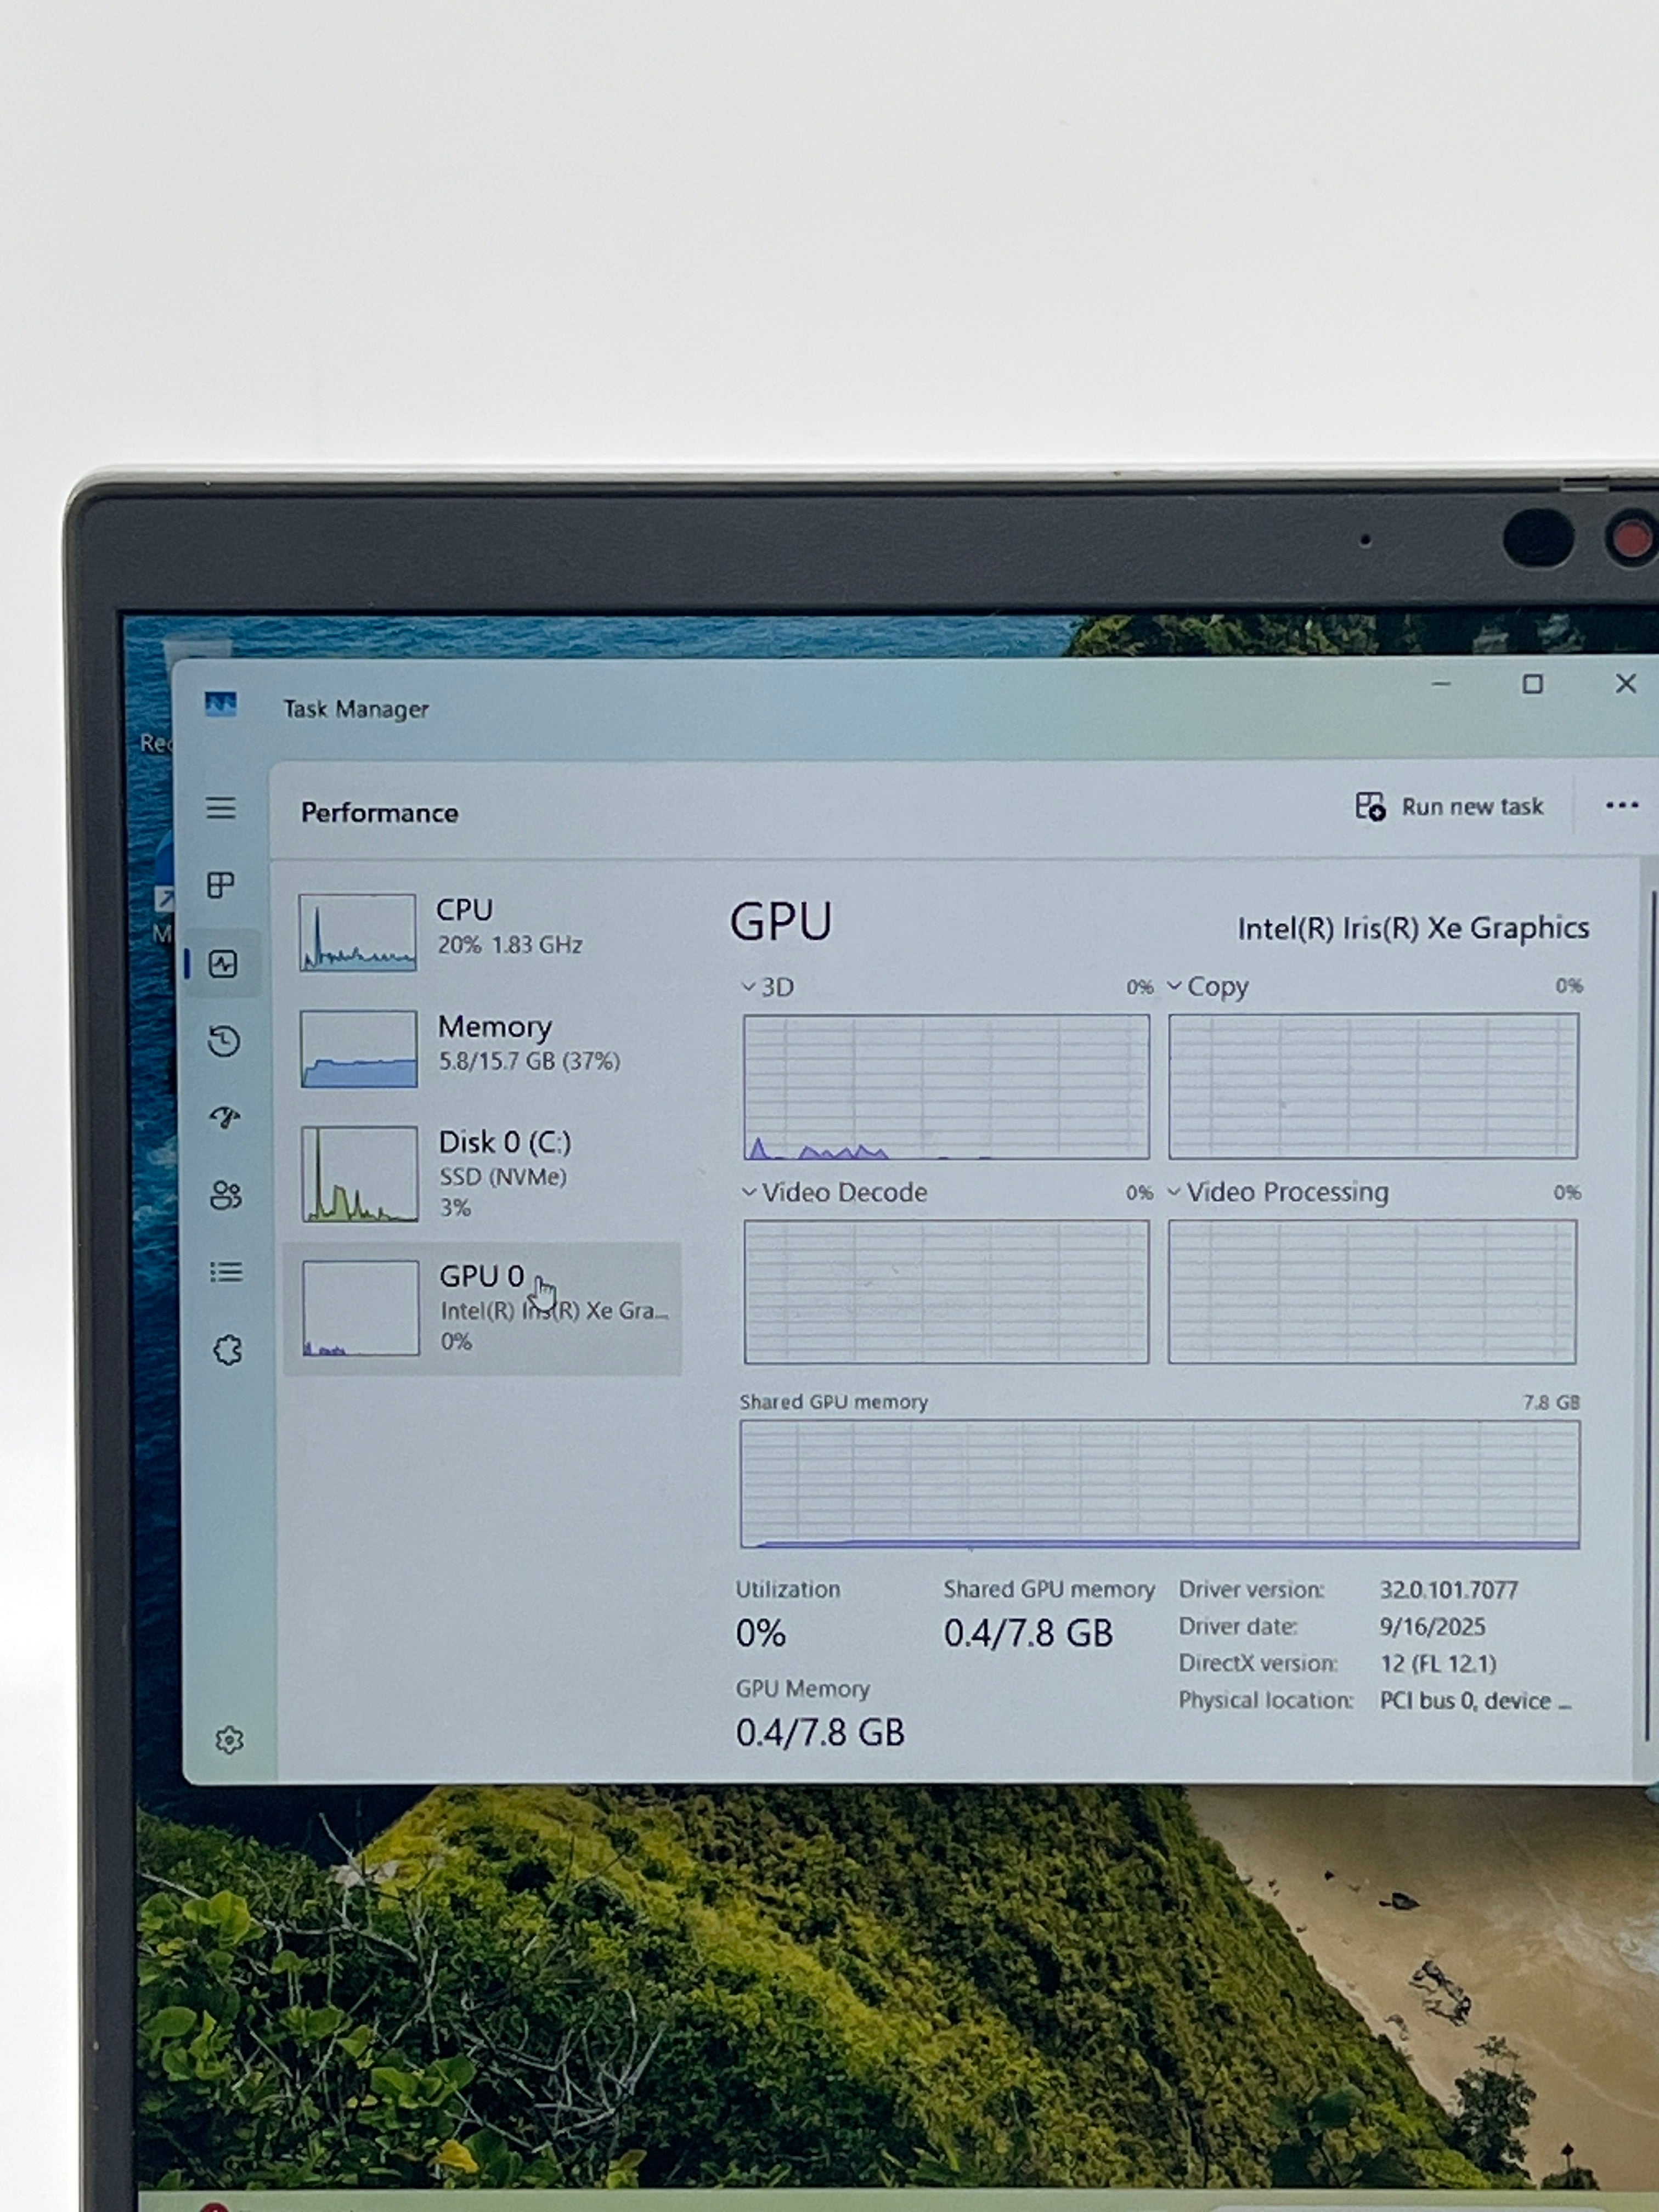Click the Shared GPU memory 0.4/7.8 GB value

pos(1028,1633)
